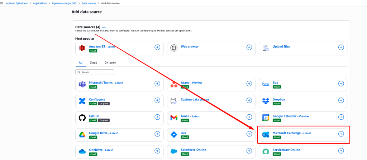367x160 pixels.
Task: Switch to the Cloud tab
Action: tap(93, 62)
